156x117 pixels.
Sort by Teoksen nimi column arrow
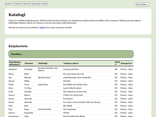[x=78, y=63]
